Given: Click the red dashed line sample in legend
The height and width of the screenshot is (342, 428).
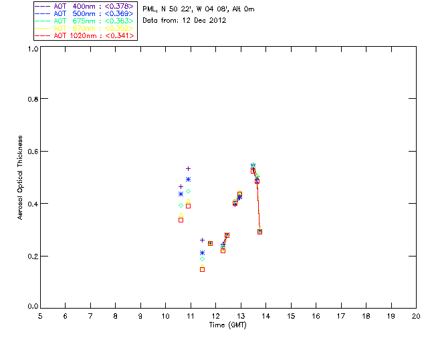Looking at the screenshot, I should coord(43,35).
